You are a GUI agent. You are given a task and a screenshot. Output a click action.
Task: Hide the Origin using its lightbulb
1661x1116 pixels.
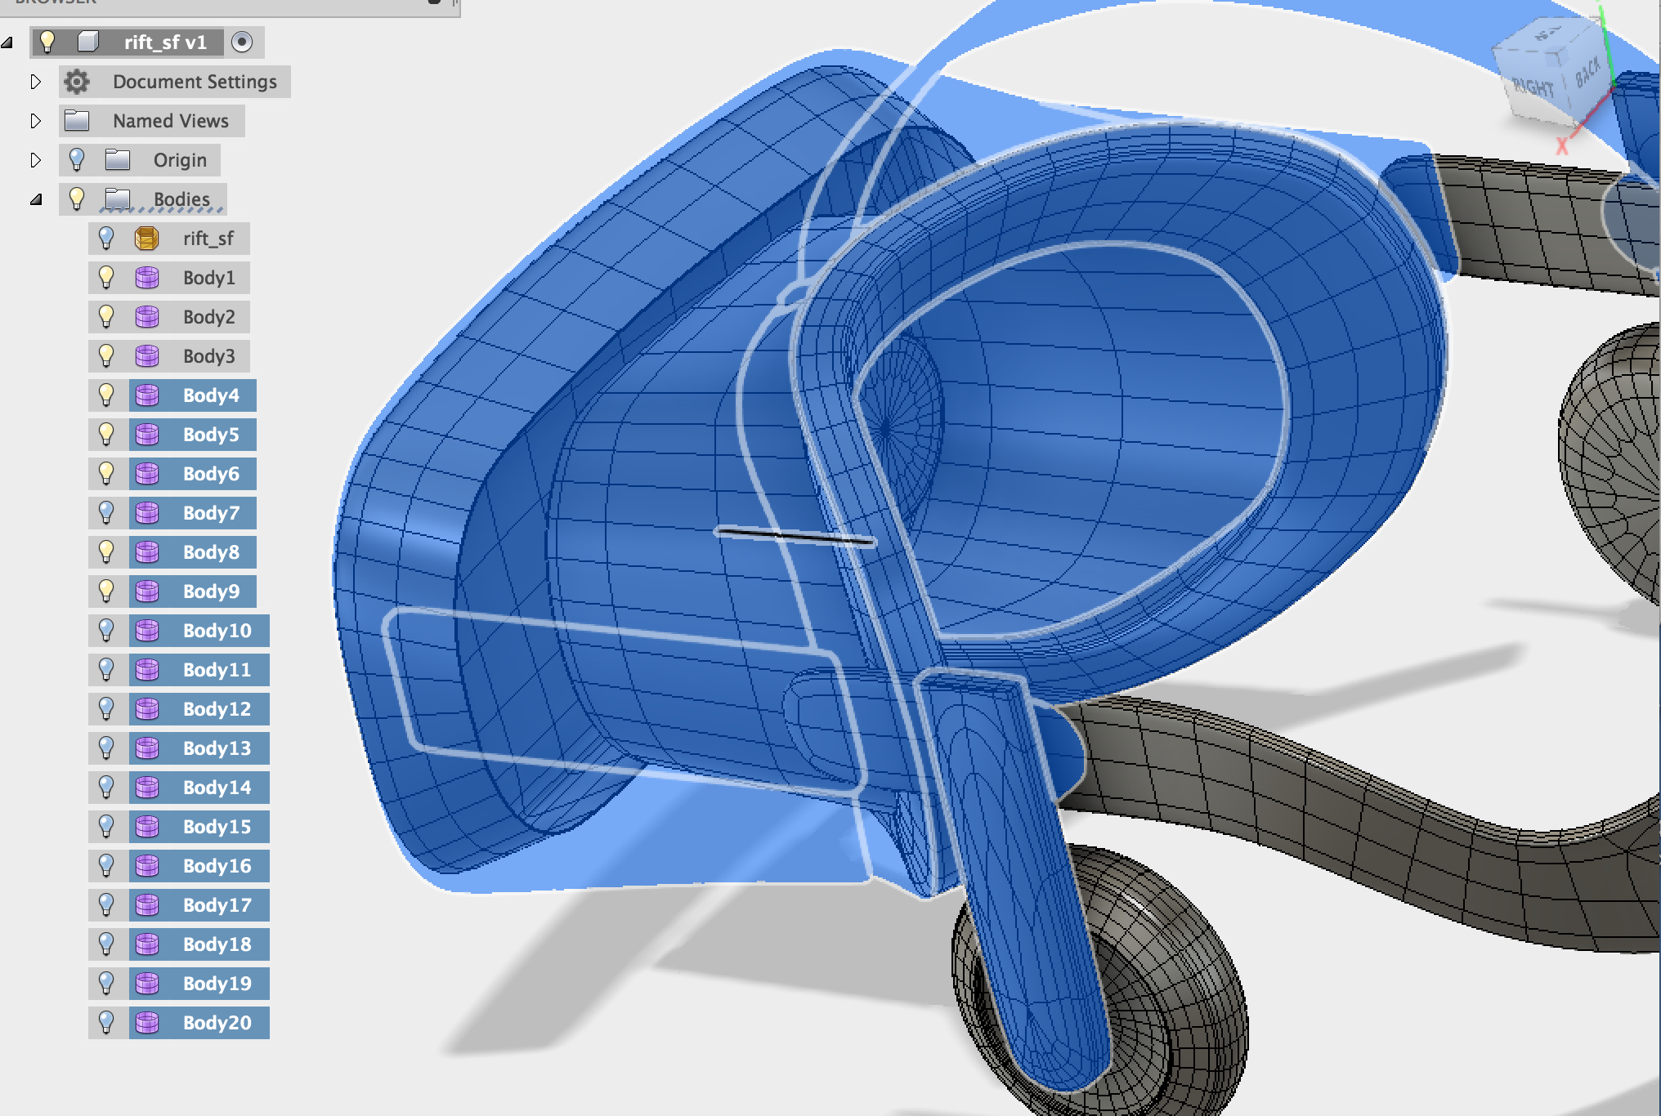coord(78,160)
